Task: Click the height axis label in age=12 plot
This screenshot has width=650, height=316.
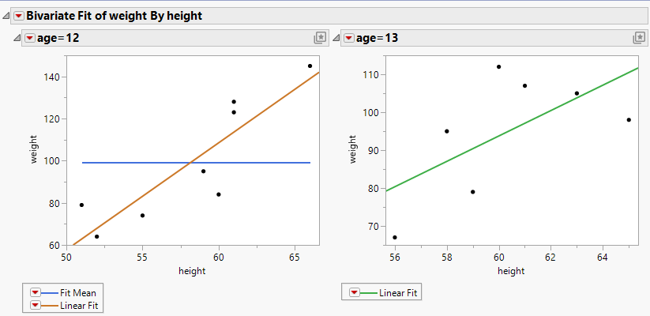Action: (192, 271)
